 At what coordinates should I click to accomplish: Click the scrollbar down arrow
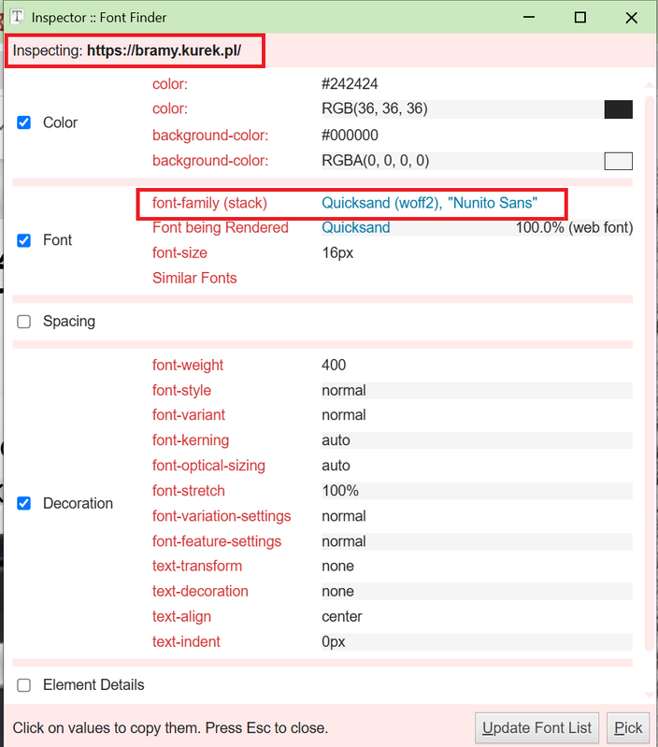tap(649, 695)
